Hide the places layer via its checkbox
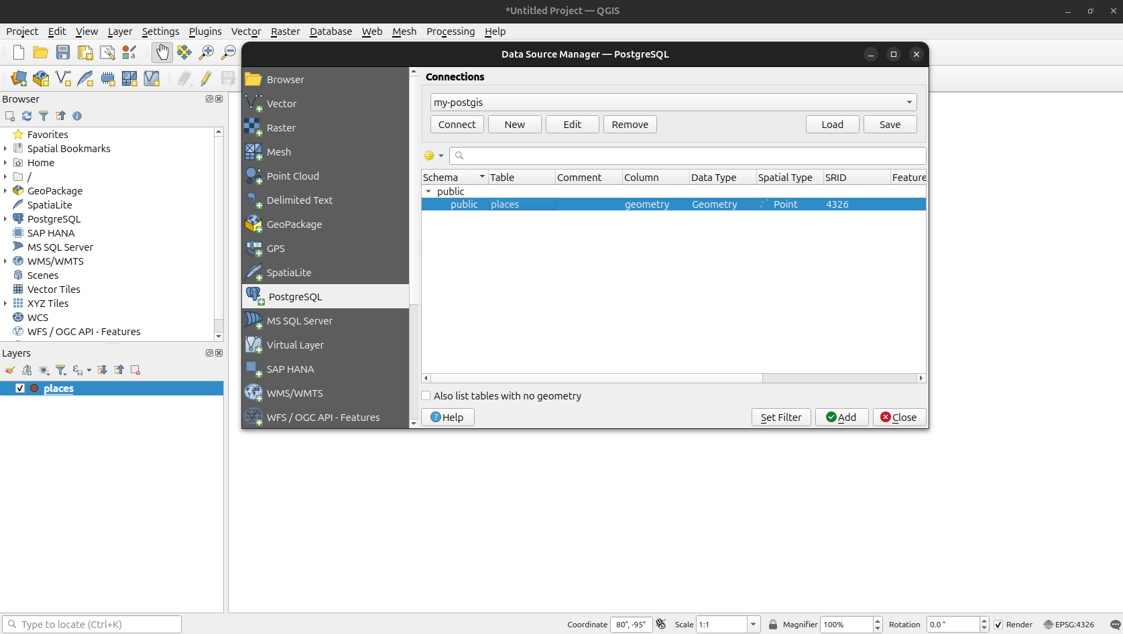Screen dimensions: 1123x634 click(20, 388)
